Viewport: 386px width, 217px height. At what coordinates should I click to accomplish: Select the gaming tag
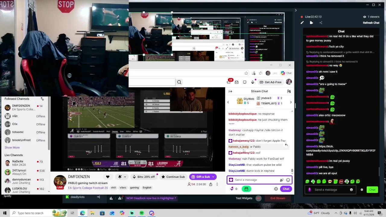click(x=134, y=187)
